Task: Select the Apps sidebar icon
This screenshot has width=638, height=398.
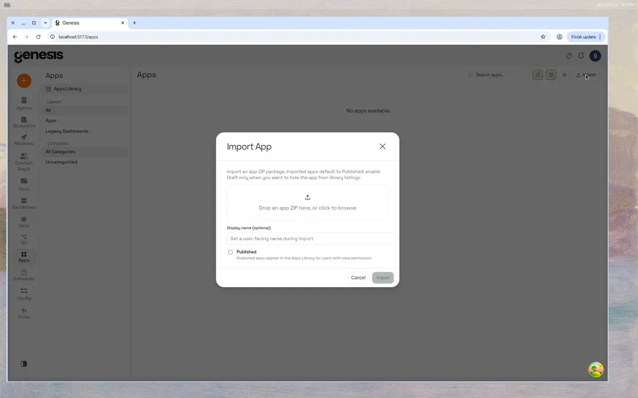Action: [x=24, y=257]
